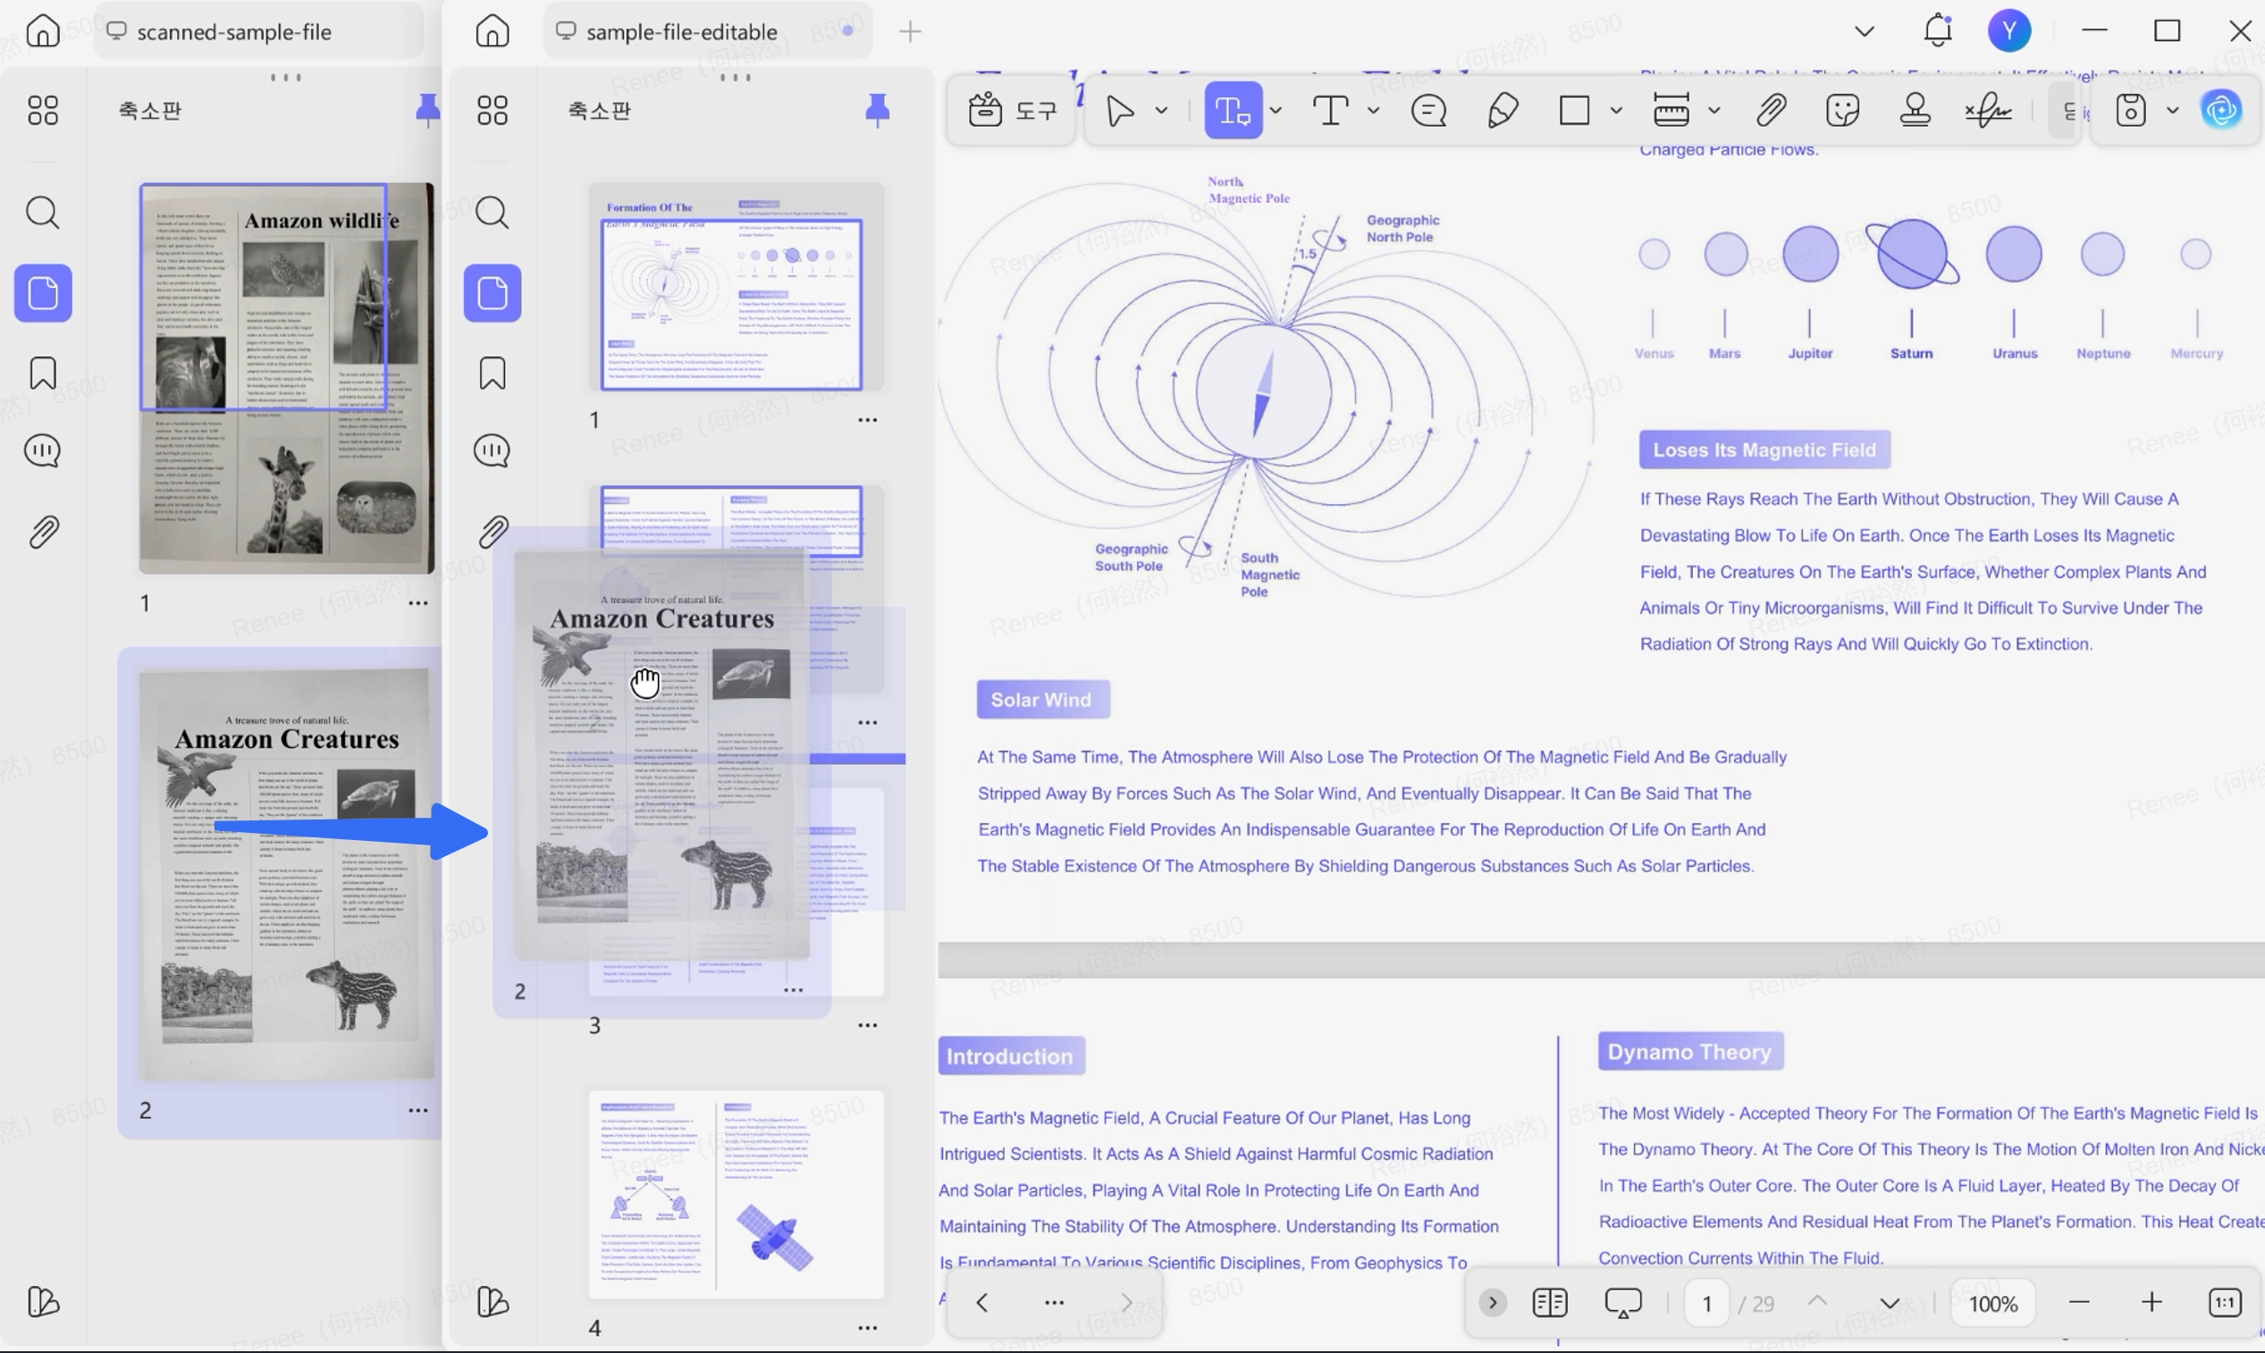Expand the selection tool dropdown arrow

(1161, 110)
